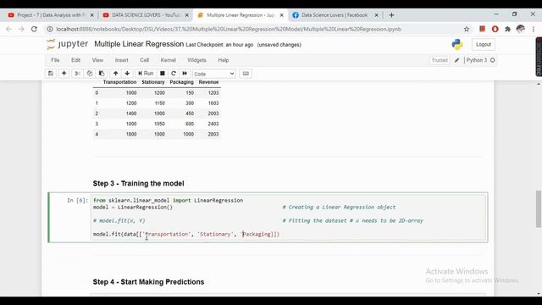Go forward in browser history

tap(21, 29)
